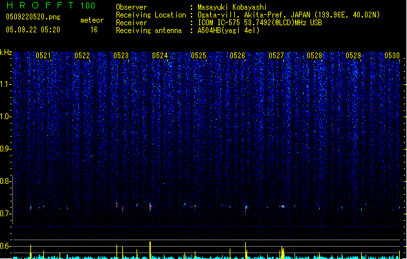
Task: Click the meteor count 16
Action: point(94,30)
